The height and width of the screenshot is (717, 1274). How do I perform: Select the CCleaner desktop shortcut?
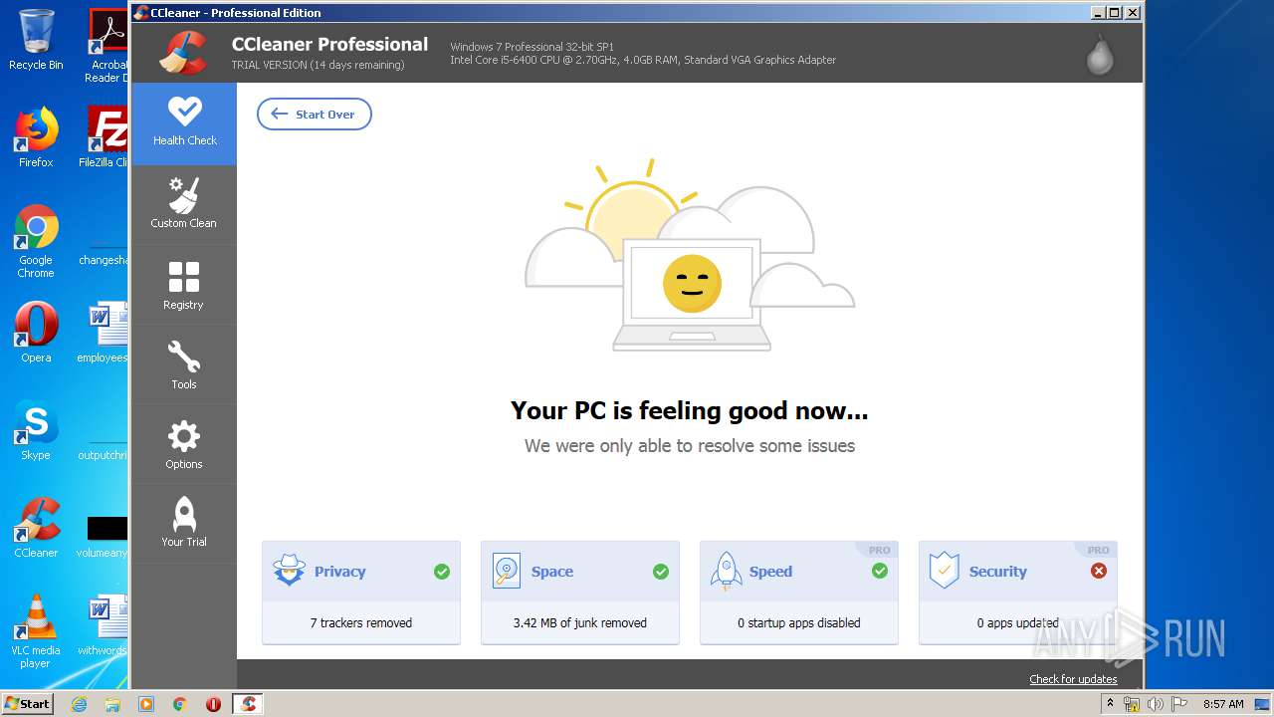[36, 528]
